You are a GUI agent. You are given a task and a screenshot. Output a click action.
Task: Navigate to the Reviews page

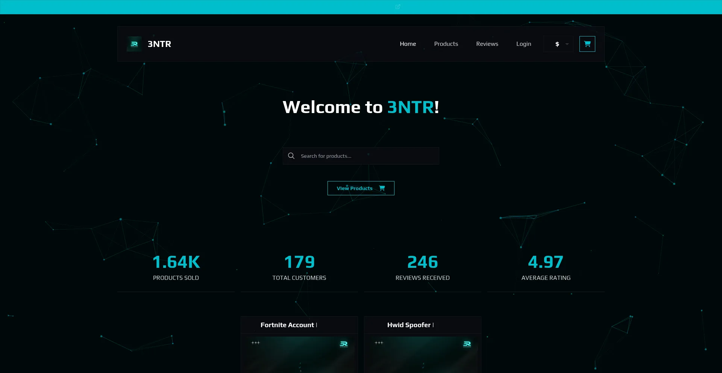pos(487,44)
